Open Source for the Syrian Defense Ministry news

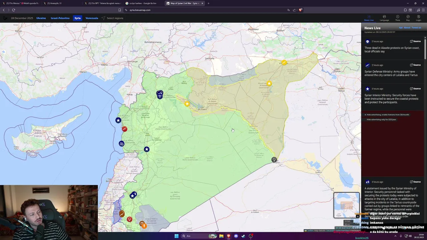click(x=415, y=65)
